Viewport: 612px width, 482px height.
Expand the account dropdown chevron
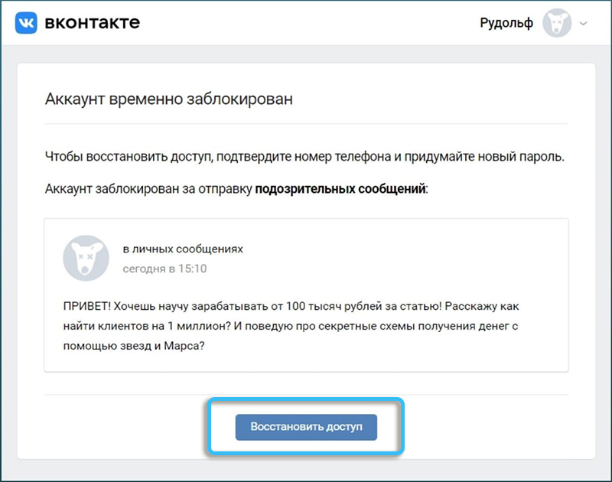[x=584, y=24]
